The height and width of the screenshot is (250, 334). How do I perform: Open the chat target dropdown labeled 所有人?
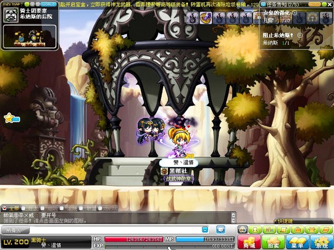point(15,230)
